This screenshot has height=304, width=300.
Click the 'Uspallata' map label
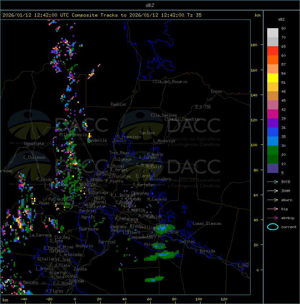[34, 144]
